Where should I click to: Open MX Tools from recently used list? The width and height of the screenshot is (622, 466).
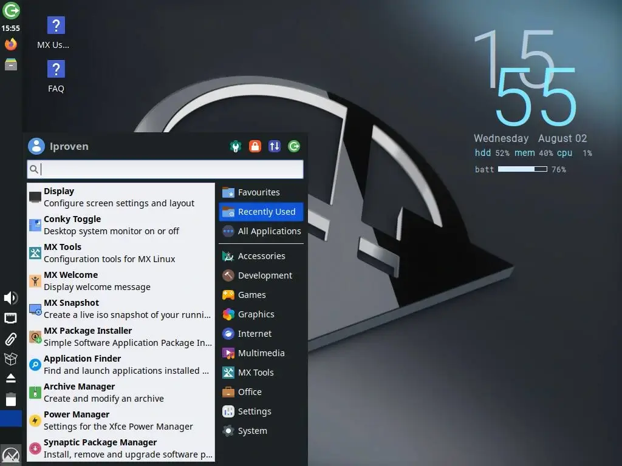click(x=121, y=253)
